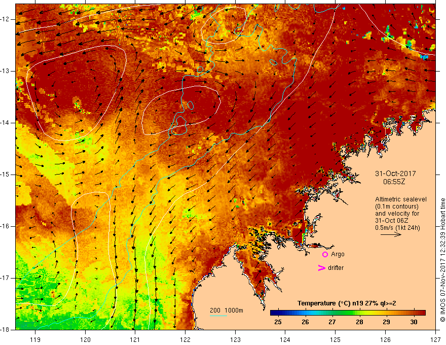Click the 27 value on temperature scale
This screenshot has width=446, height=345.
point(332,322)
